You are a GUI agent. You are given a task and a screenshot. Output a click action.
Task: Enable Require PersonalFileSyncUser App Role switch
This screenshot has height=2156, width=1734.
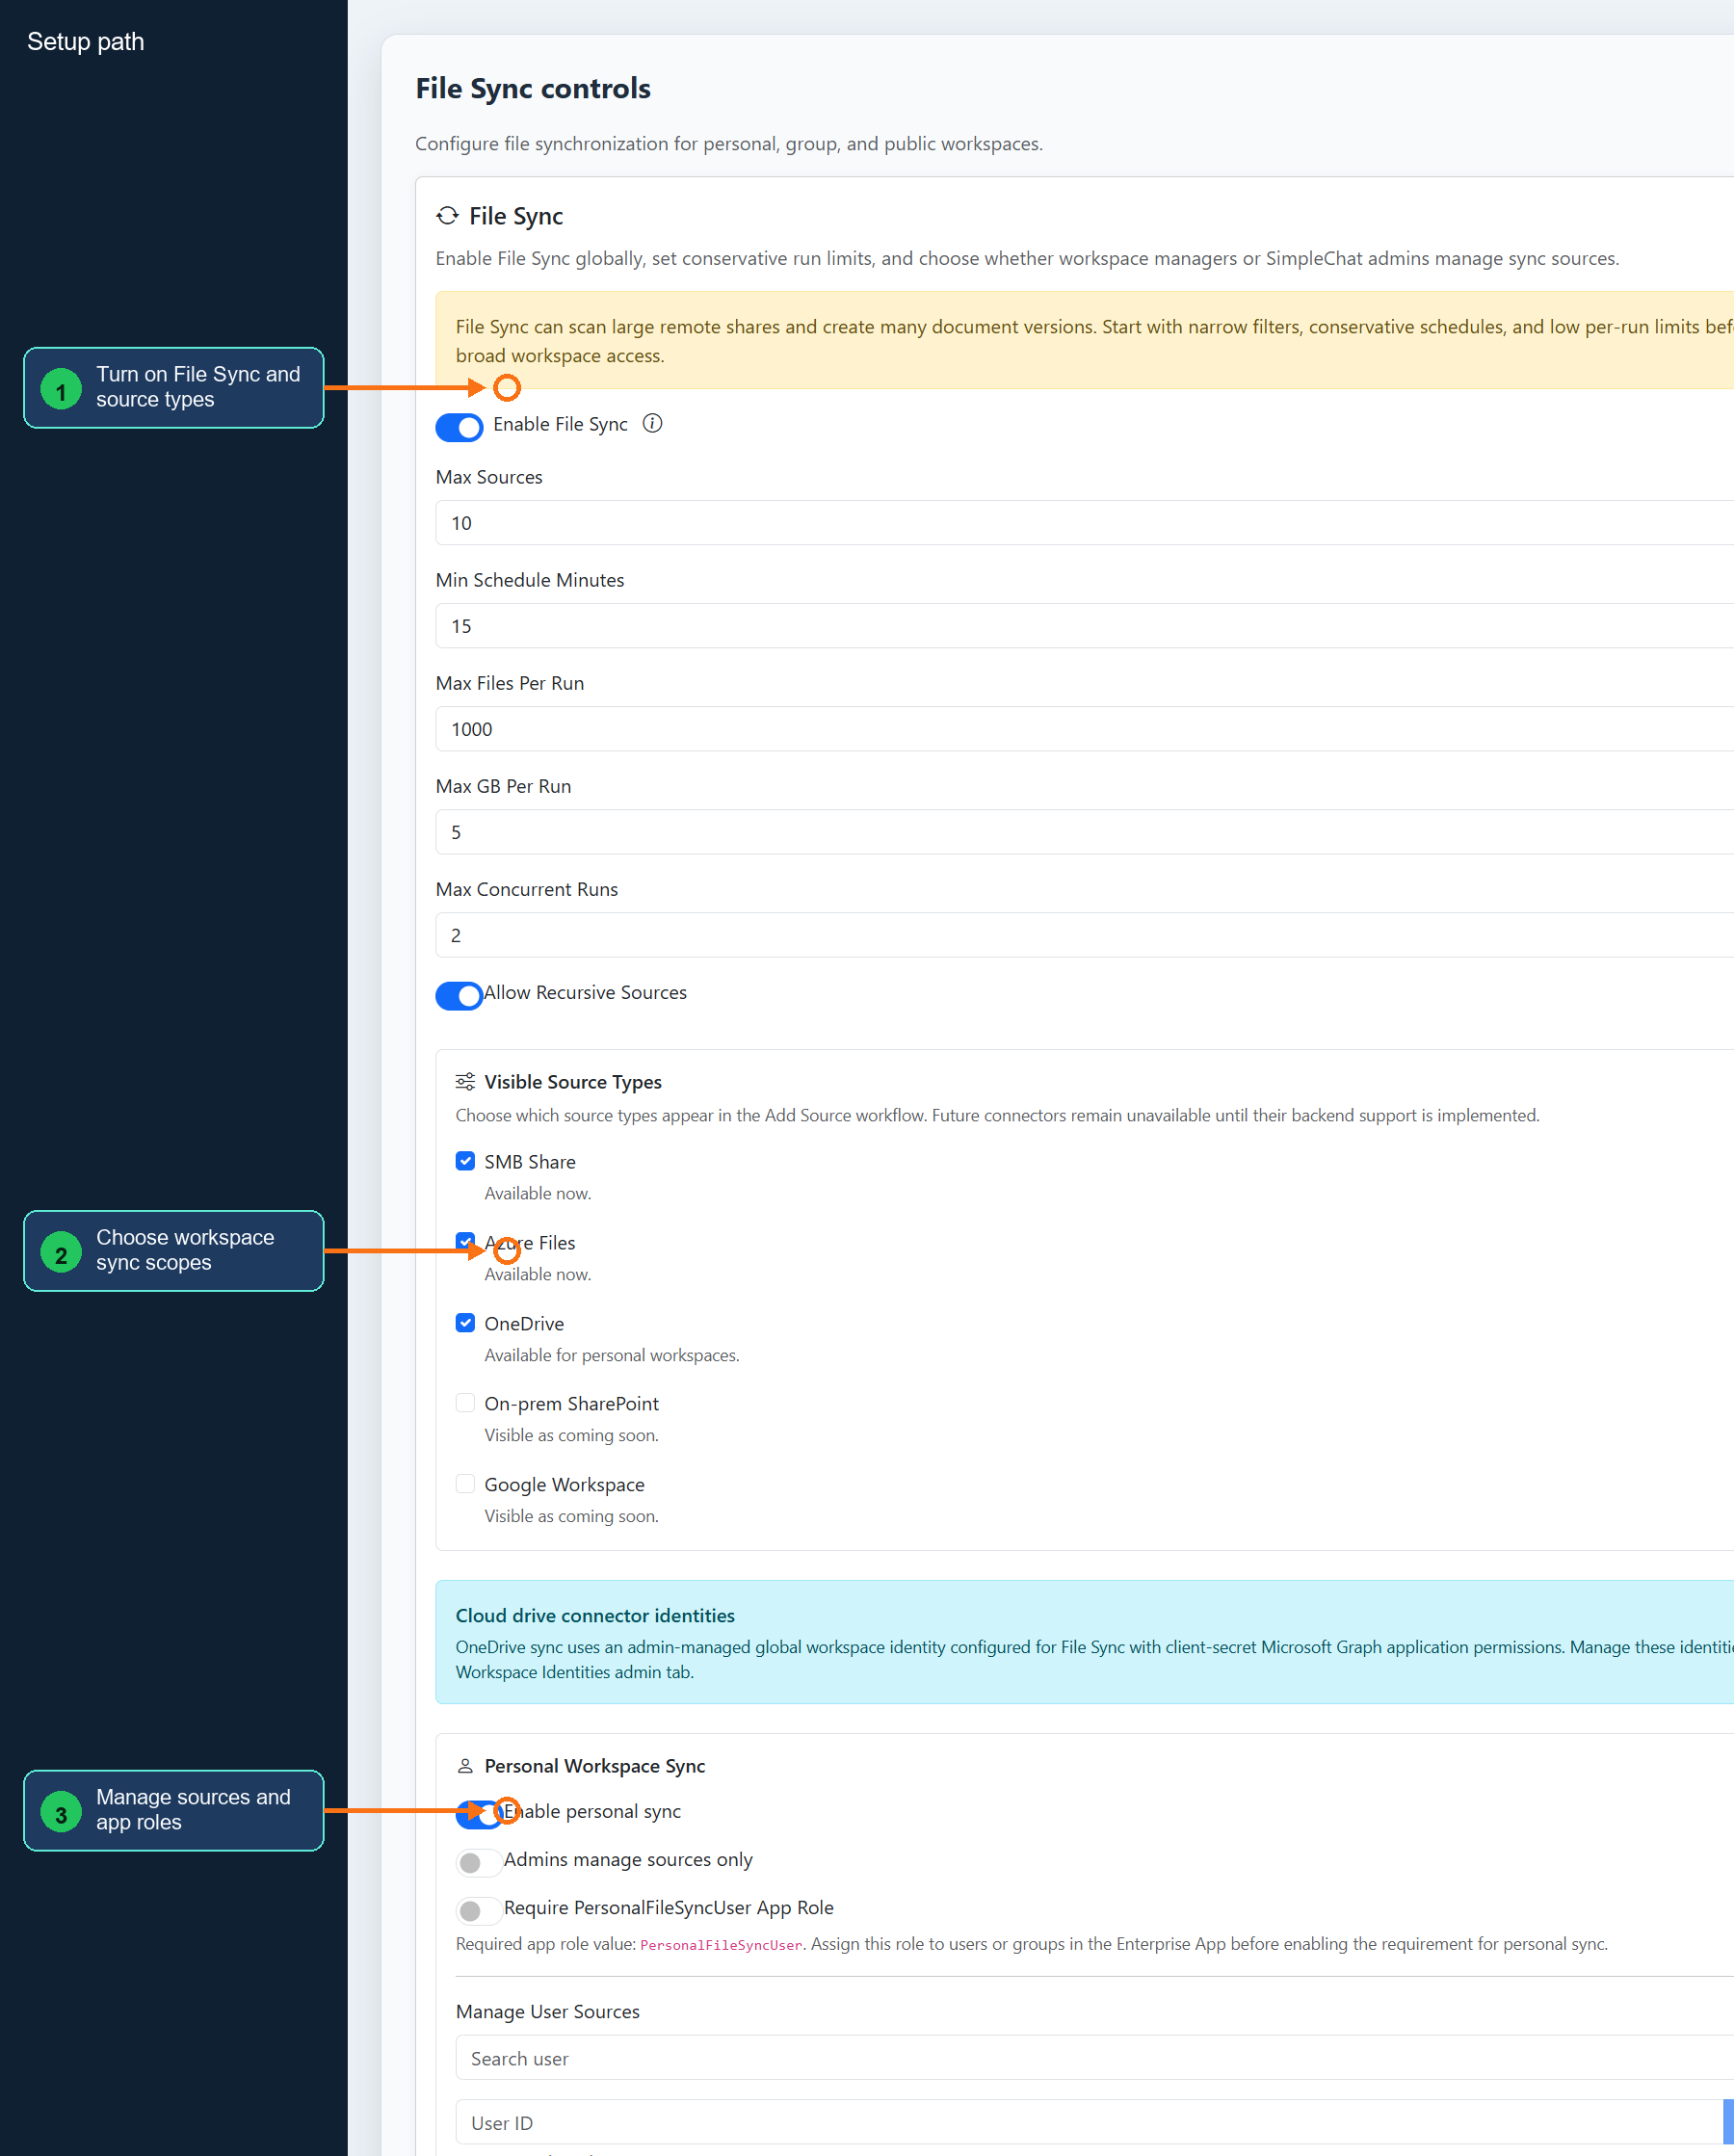coord(479,1911)
